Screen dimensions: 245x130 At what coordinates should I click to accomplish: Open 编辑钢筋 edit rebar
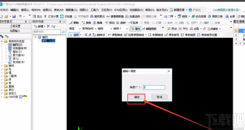pyautogui.click(x=149, y=29)
